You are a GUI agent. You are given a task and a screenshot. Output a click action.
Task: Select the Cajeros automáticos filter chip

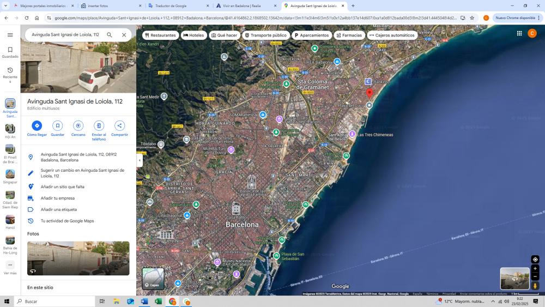(x=392, y=35)
